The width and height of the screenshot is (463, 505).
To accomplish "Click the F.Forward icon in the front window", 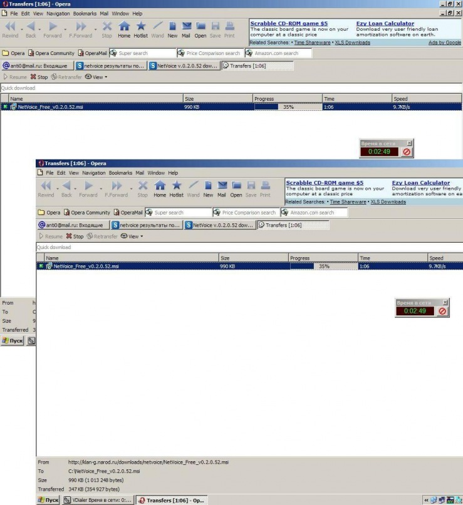I will pyautogui.click(x=117, y=185).
